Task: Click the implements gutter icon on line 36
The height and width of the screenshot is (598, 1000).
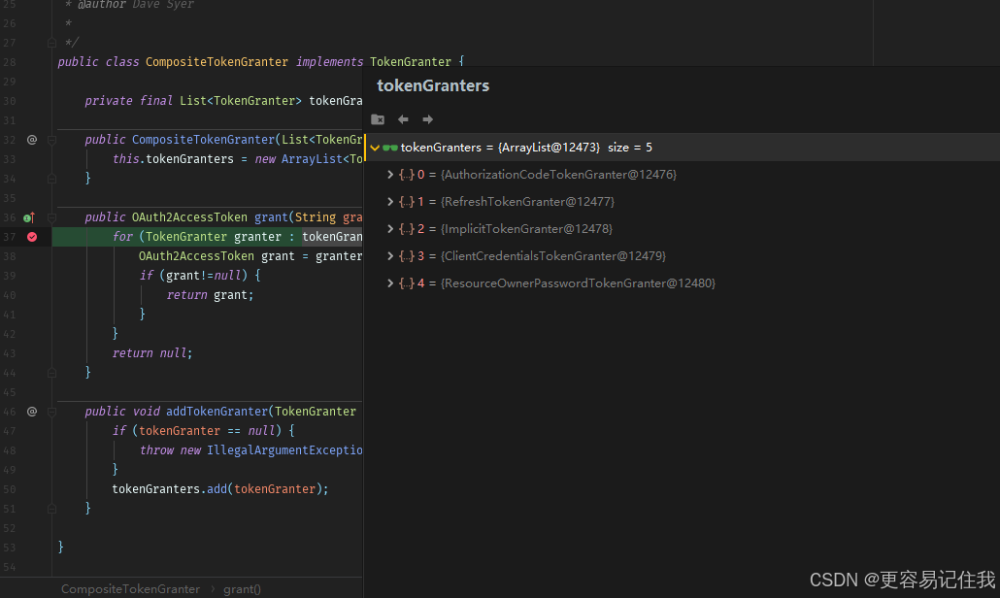Action: pos(29,217)
